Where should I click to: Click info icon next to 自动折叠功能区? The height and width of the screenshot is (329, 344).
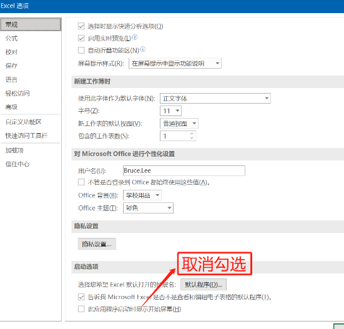pyautogui.click(x=143, y=49)
